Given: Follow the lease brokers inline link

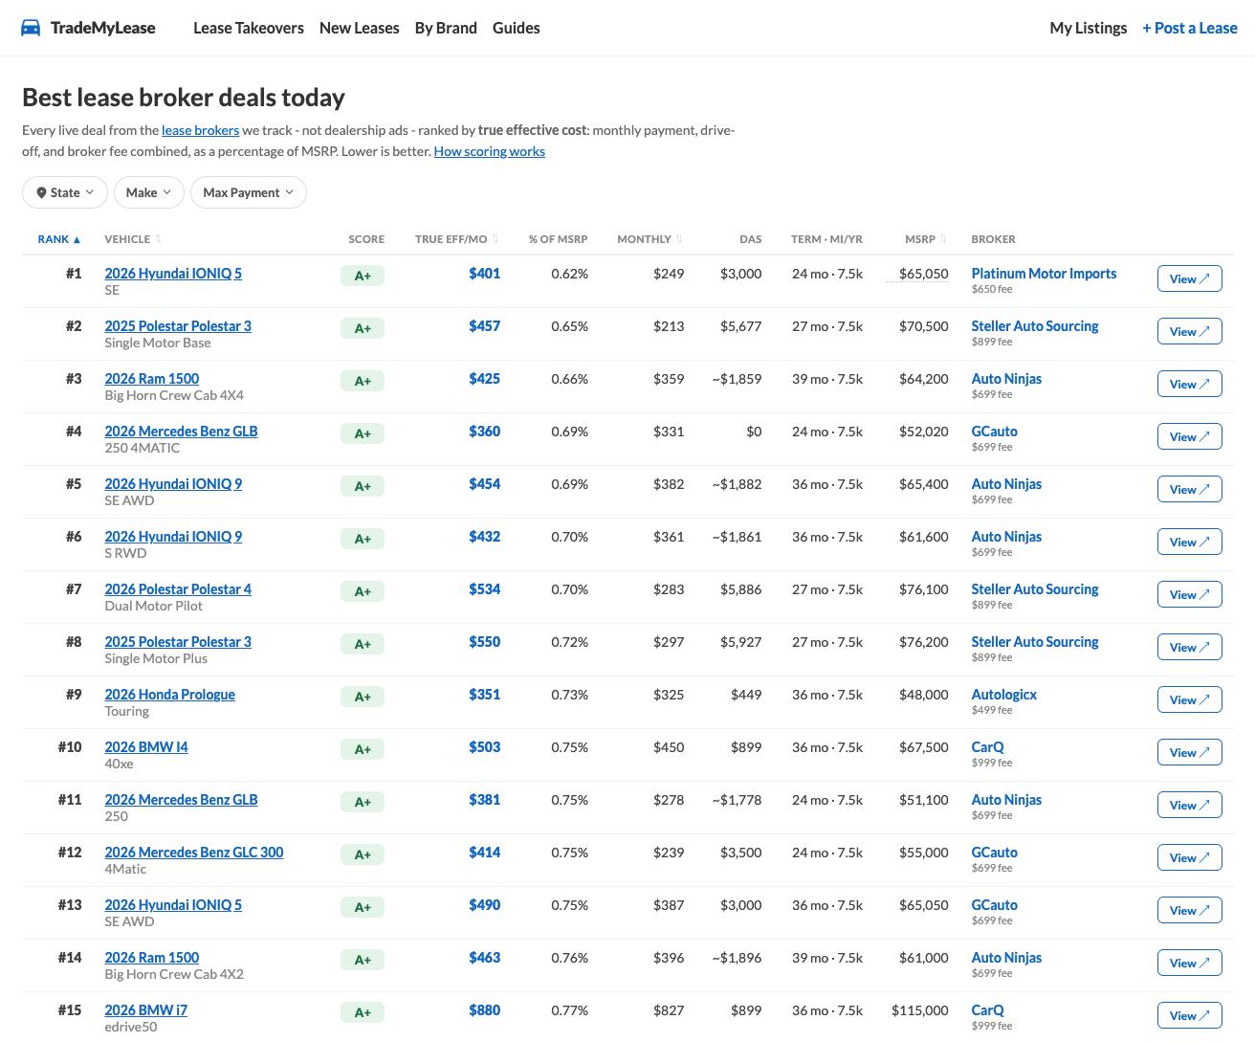Looking at the screenshot, I should click(201, 130).
